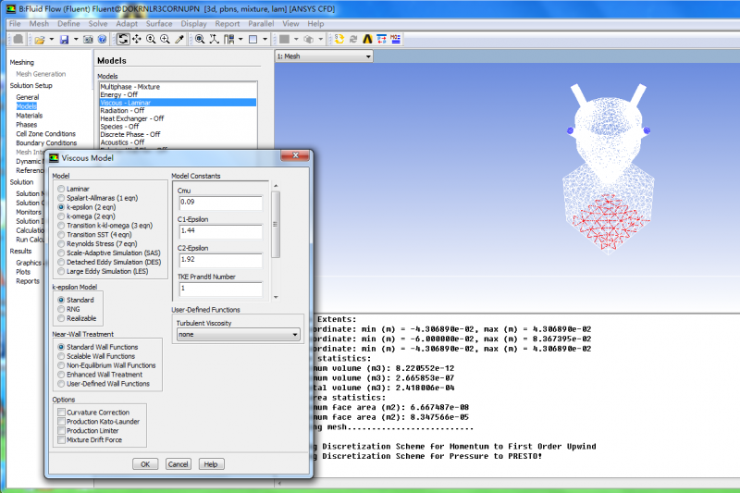
Task: Enable Production Kato-Launder checkbox
Action: (x=61, y=422)
